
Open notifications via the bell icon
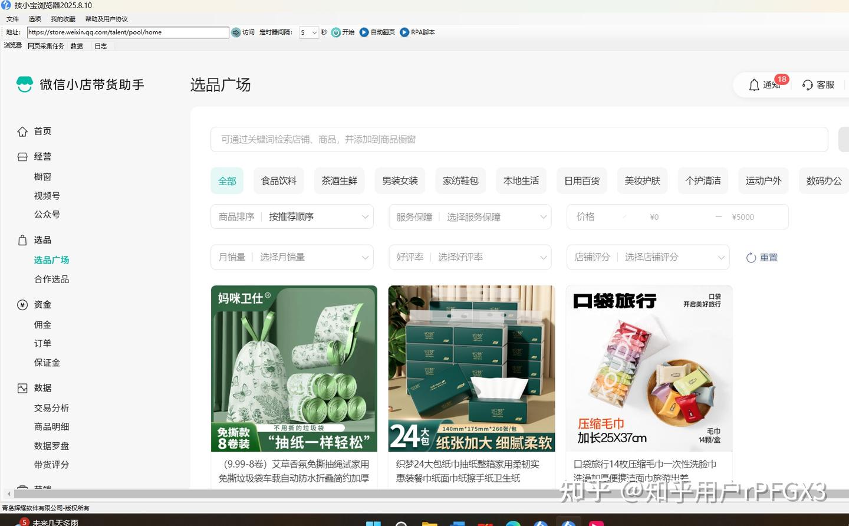[x=754, y=85]
